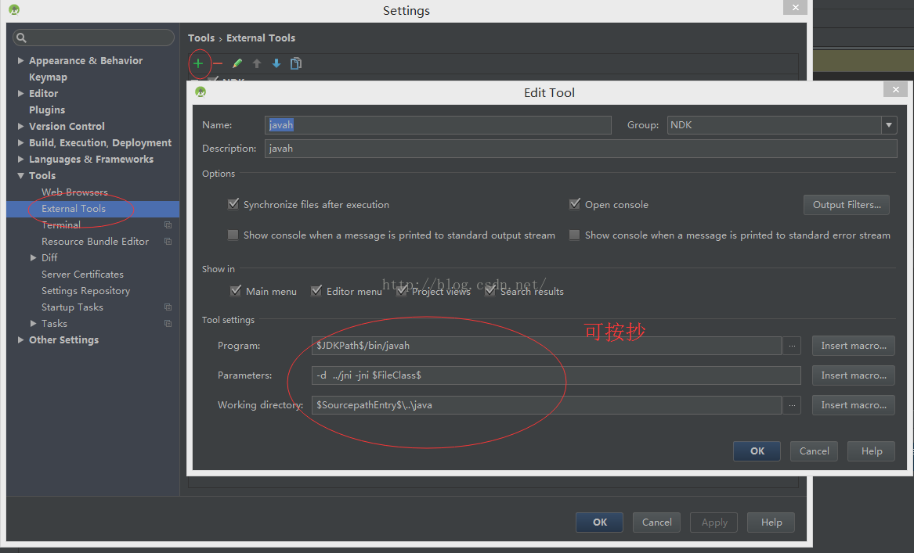The image size is (914, 553).
Task: Click Help in the Settings window
Action: click(771, 522)
